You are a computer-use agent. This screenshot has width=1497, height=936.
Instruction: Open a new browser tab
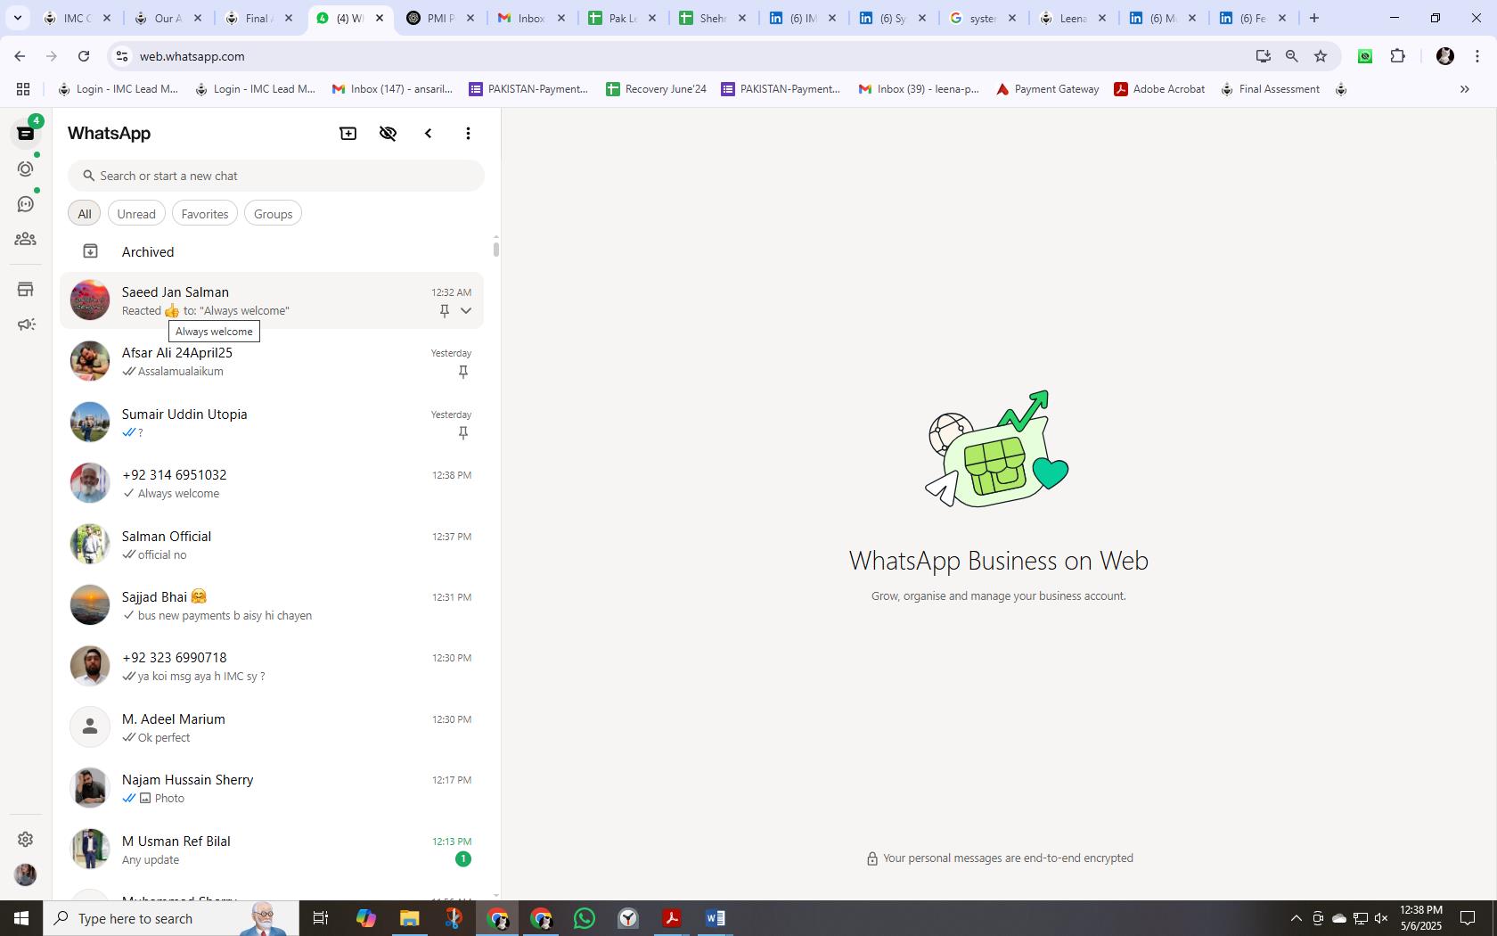[x=1313, y=18]
